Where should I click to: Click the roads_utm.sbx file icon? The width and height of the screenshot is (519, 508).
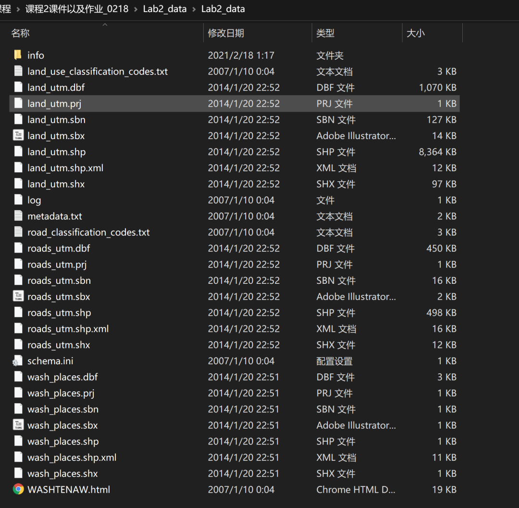tap(18, 297)
